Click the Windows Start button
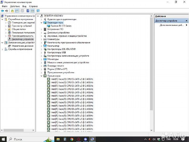 [x=3, y=139]
